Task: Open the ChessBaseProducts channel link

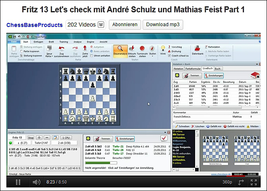Action: click(x=35, y=25)
